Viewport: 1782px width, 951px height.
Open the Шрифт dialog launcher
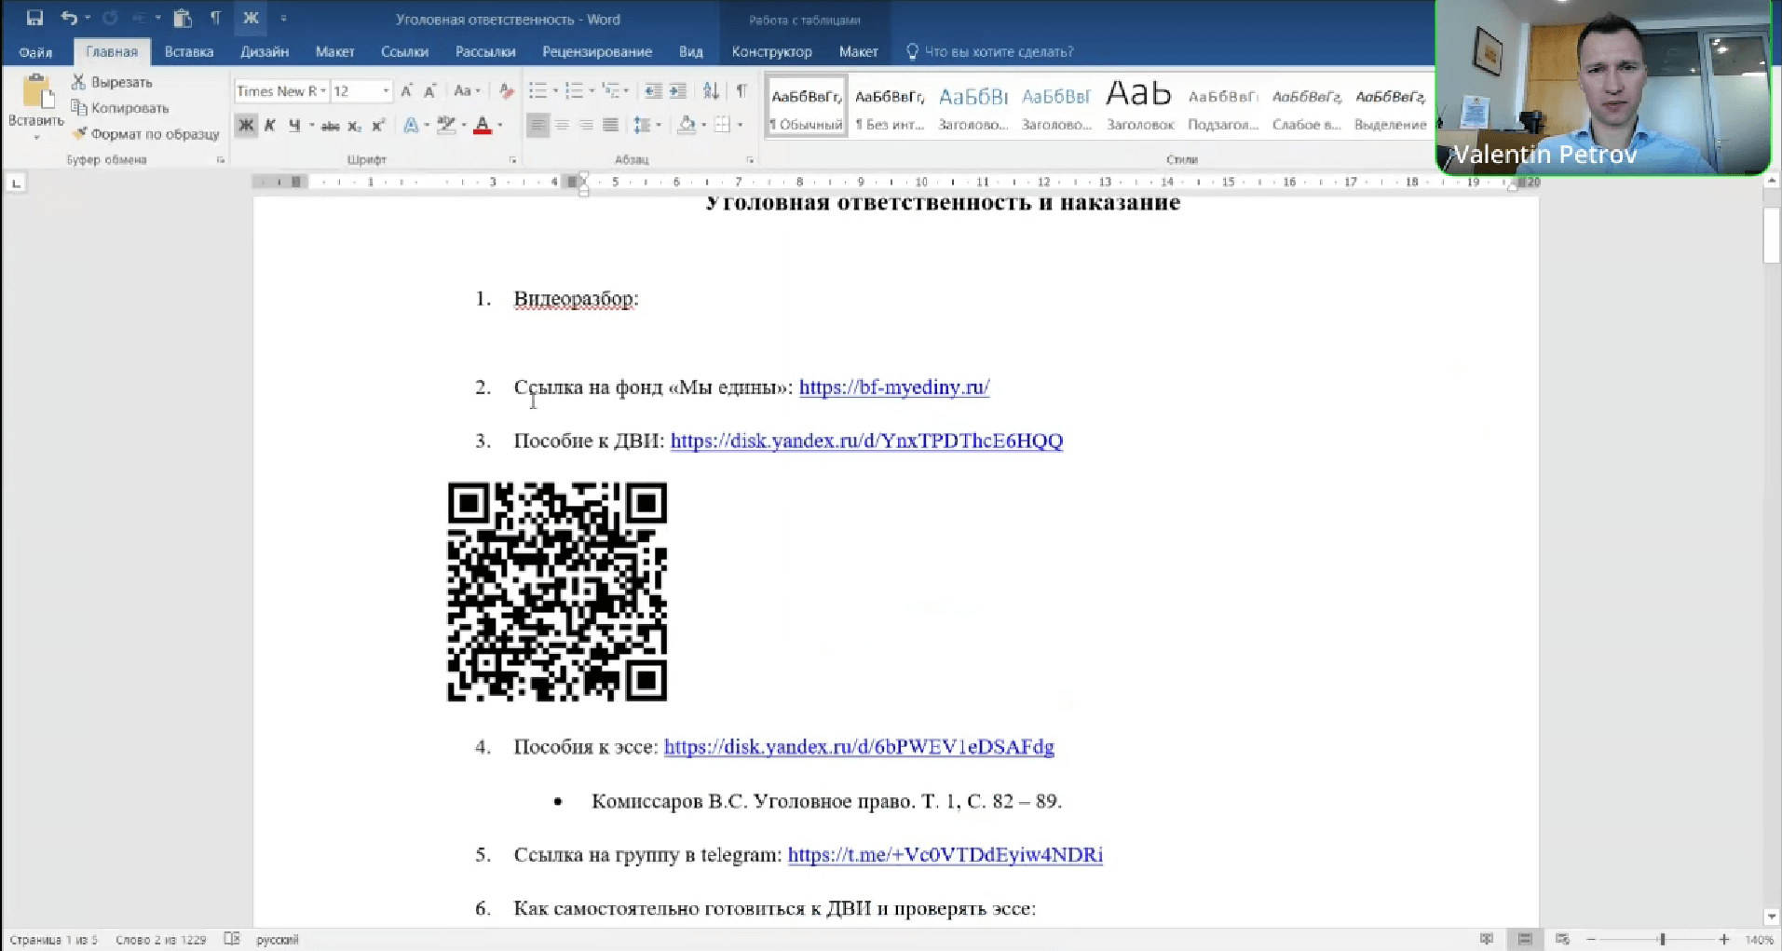(x=512, y=160)
